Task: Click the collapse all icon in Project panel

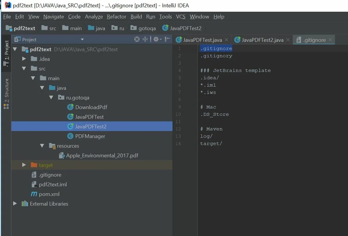Action: [145, 39]
